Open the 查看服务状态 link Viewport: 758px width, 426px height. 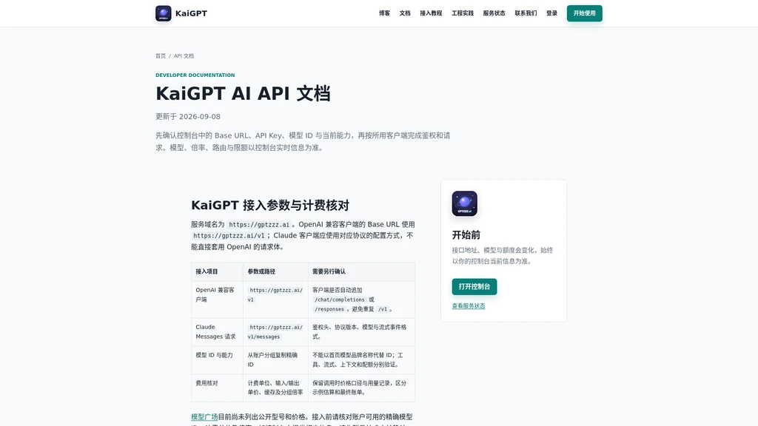pos(469,305)
